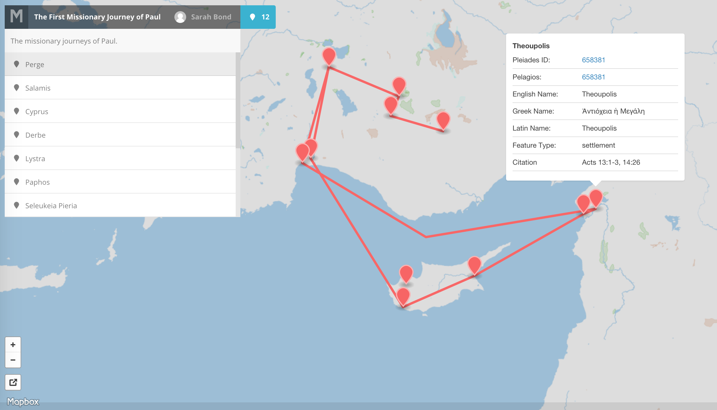Click the M logo icon in header
717x410 pixels.
tap(16, 17)
